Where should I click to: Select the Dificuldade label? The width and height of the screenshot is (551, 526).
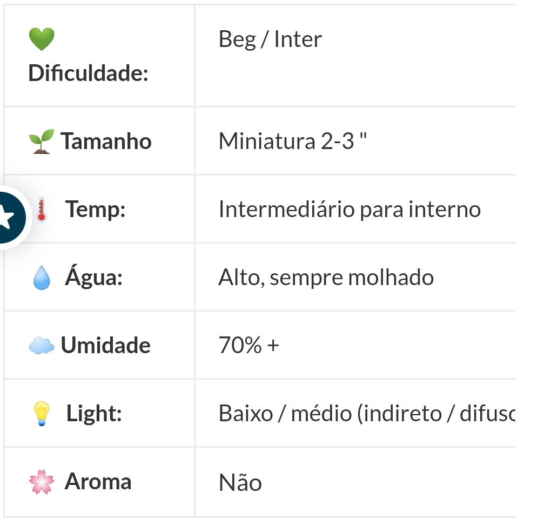click(x=88, y=73)
